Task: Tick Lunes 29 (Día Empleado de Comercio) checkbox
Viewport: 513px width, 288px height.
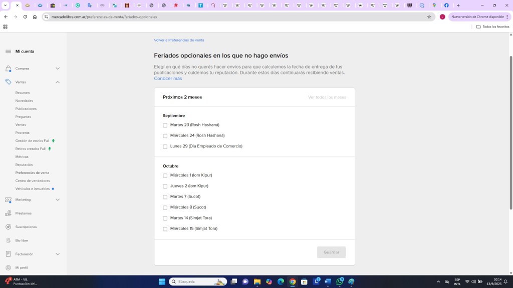Action: click(165, 146)
